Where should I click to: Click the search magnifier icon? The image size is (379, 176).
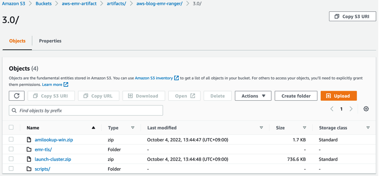pyautogui.click(x=14, y=110)
